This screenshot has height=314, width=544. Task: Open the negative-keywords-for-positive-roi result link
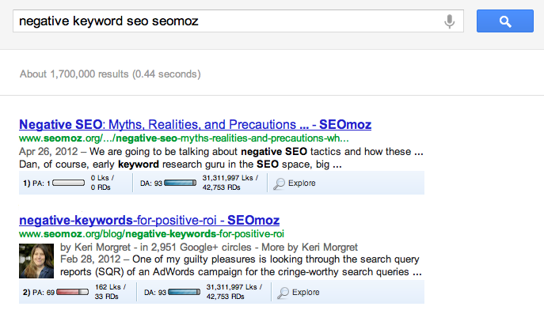point(149,220)
